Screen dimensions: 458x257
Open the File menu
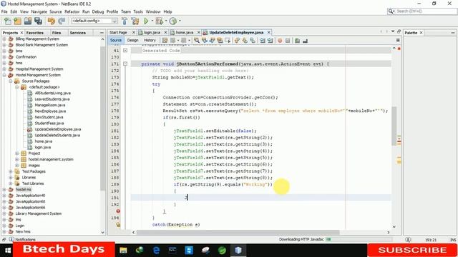(x=4, y=11)
